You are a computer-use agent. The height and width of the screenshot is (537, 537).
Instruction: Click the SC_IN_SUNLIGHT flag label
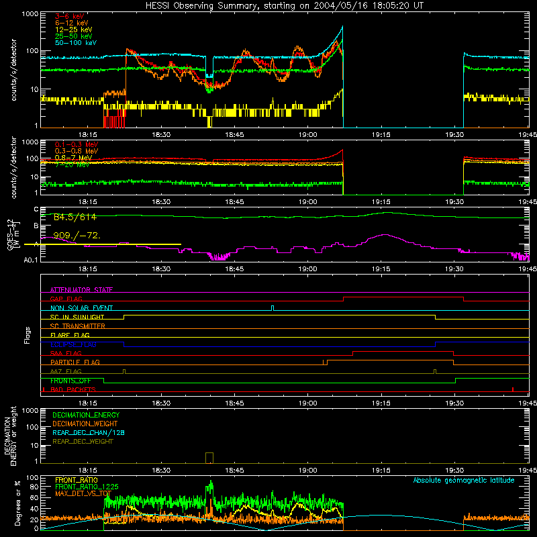point(77,317)
